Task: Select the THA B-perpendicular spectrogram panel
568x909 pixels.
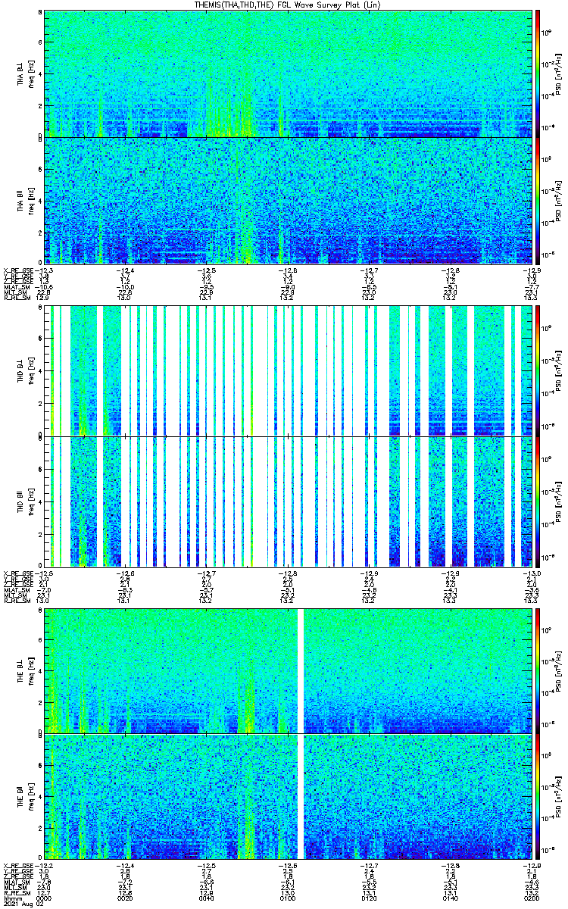Action: 287,73
